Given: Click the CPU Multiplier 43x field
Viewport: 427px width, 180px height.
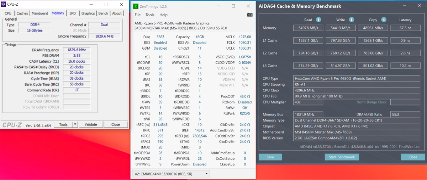Looking at the screenshot, I should click(308, 102).
